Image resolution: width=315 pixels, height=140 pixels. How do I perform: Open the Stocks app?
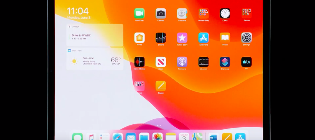pyautogui.click(x=161, y=38)
